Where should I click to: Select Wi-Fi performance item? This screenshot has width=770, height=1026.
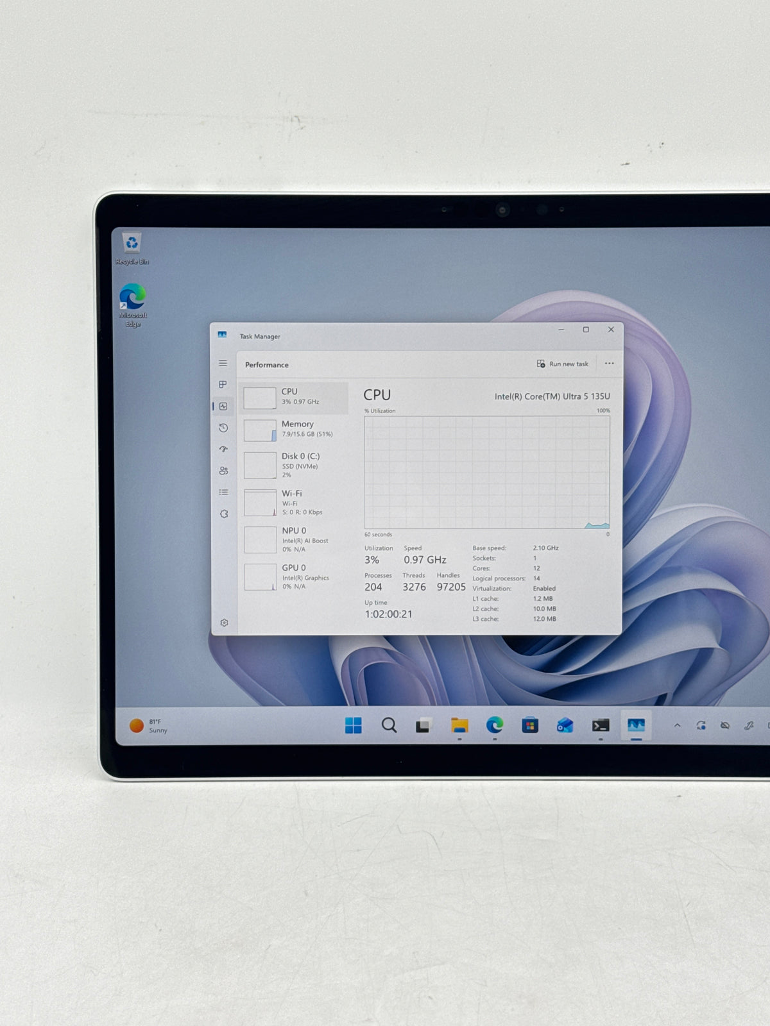click(x=295, y=502)
